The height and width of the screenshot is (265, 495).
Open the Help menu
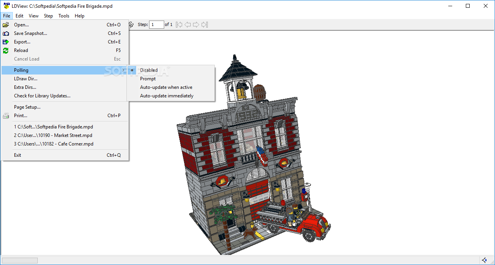tap(79, 16)
